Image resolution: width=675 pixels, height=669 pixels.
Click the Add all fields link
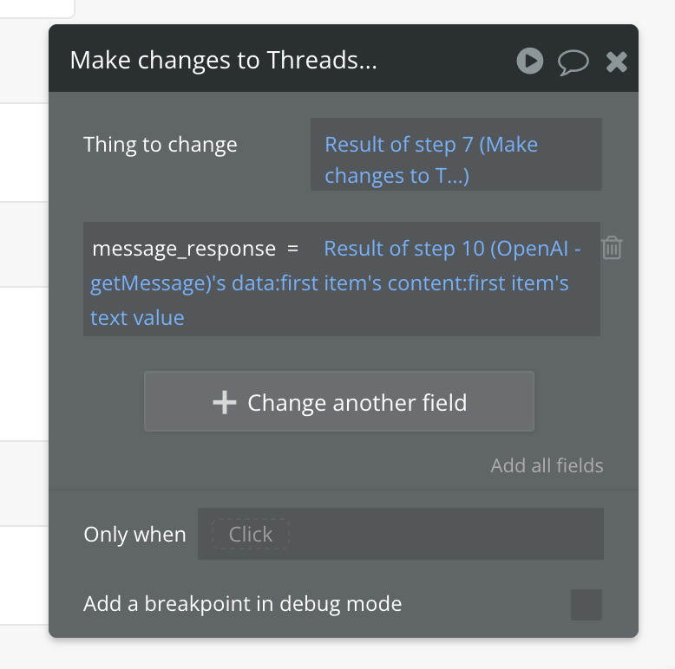pyautogui.click(x=547, y=465)
